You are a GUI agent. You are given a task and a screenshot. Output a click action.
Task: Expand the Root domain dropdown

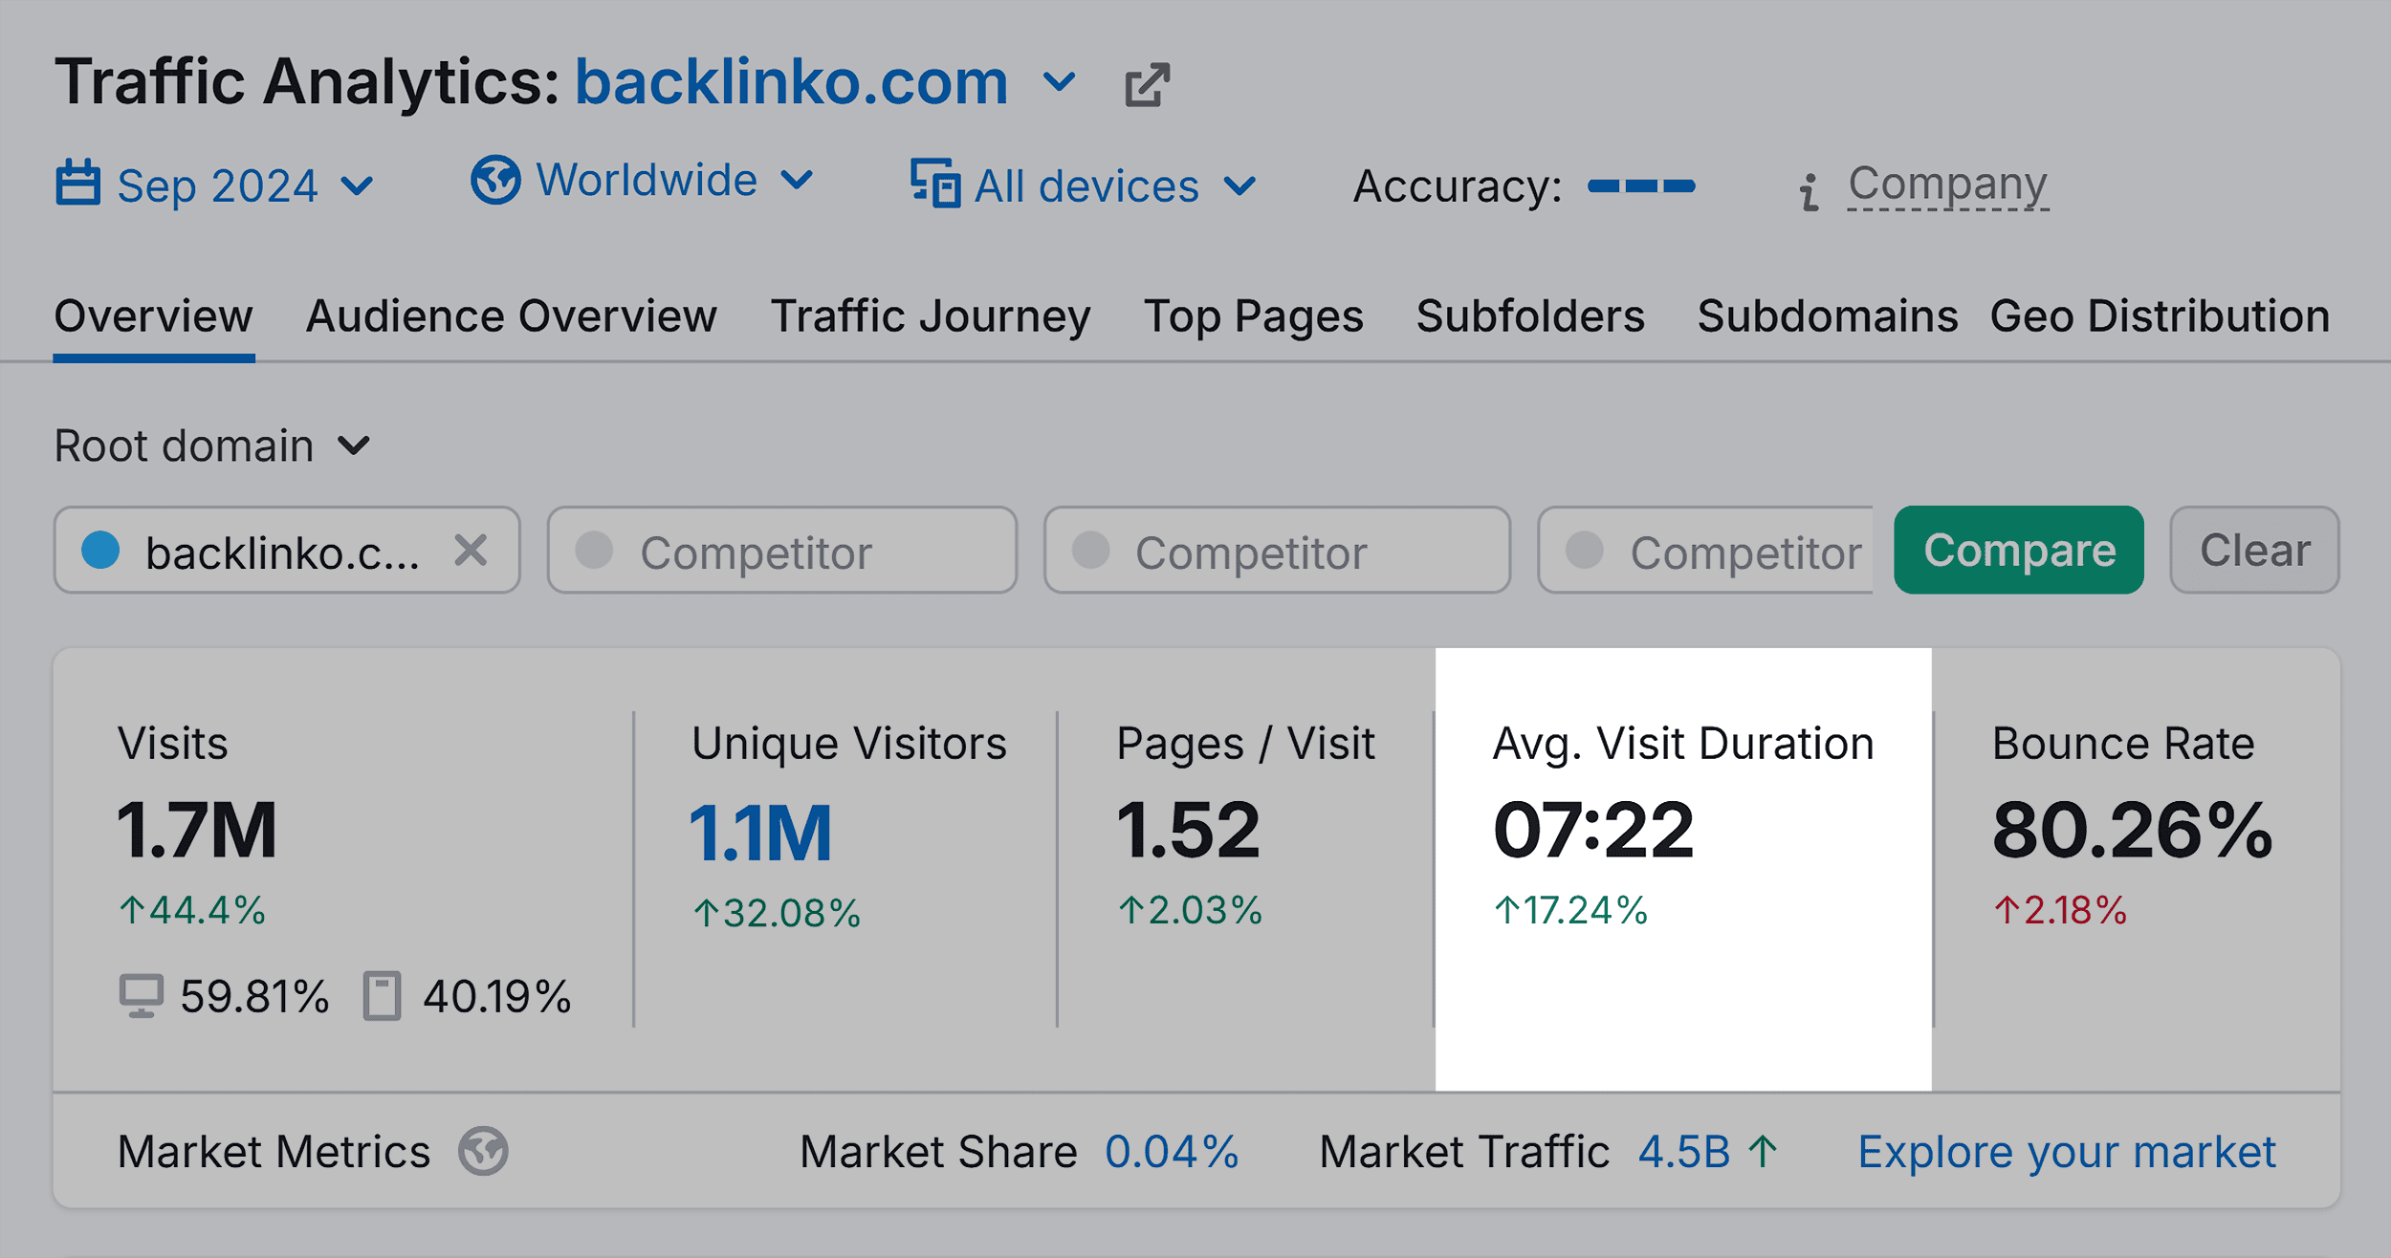point(212,446)
